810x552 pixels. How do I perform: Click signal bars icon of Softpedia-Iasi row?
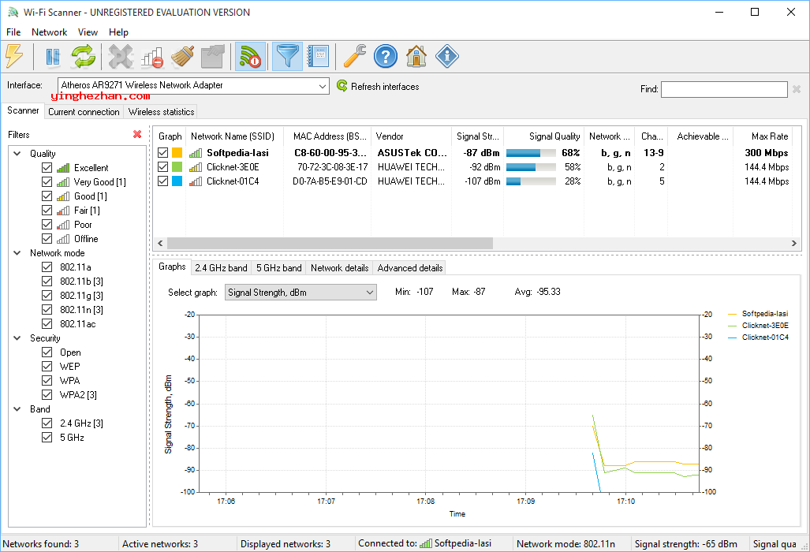coord(196,153)
